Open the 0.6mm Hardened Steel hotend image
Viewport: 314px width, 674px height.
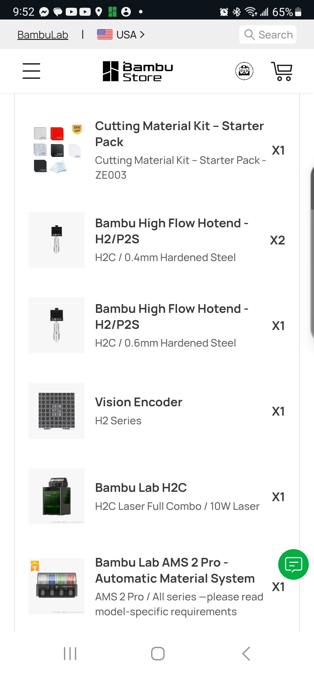click(x=57, y=325)
